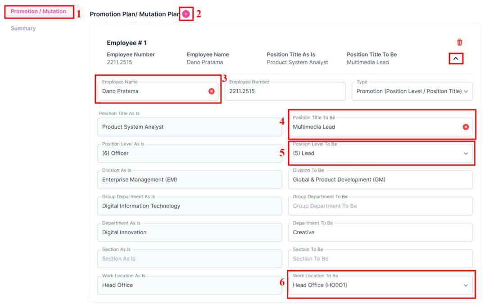Delete Employee #1 with the trash icon
The height and width of the screenshot is (308, 494).
(x=459, y=42)
